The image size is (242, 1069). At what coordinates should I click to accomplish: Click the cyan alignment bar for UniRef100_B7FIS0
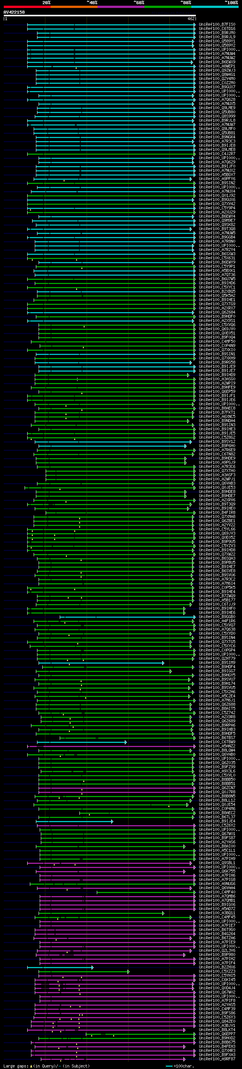click(111, 25)
